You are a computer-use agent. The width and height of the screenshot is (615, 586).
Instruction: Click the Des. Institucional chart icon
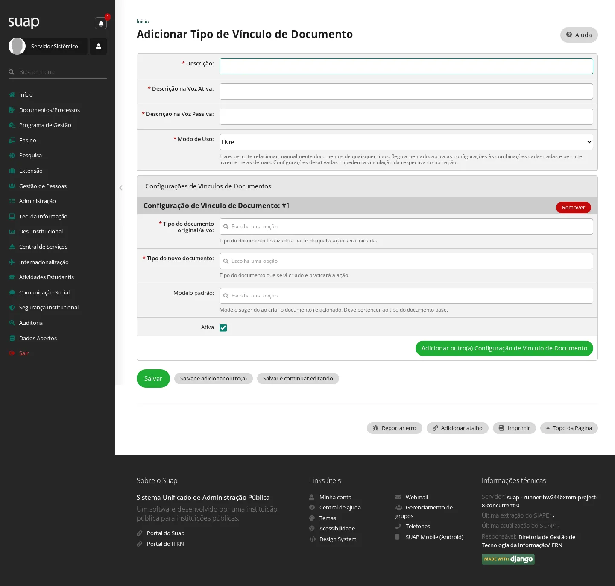pyautogui.click(x=12, y=231)
